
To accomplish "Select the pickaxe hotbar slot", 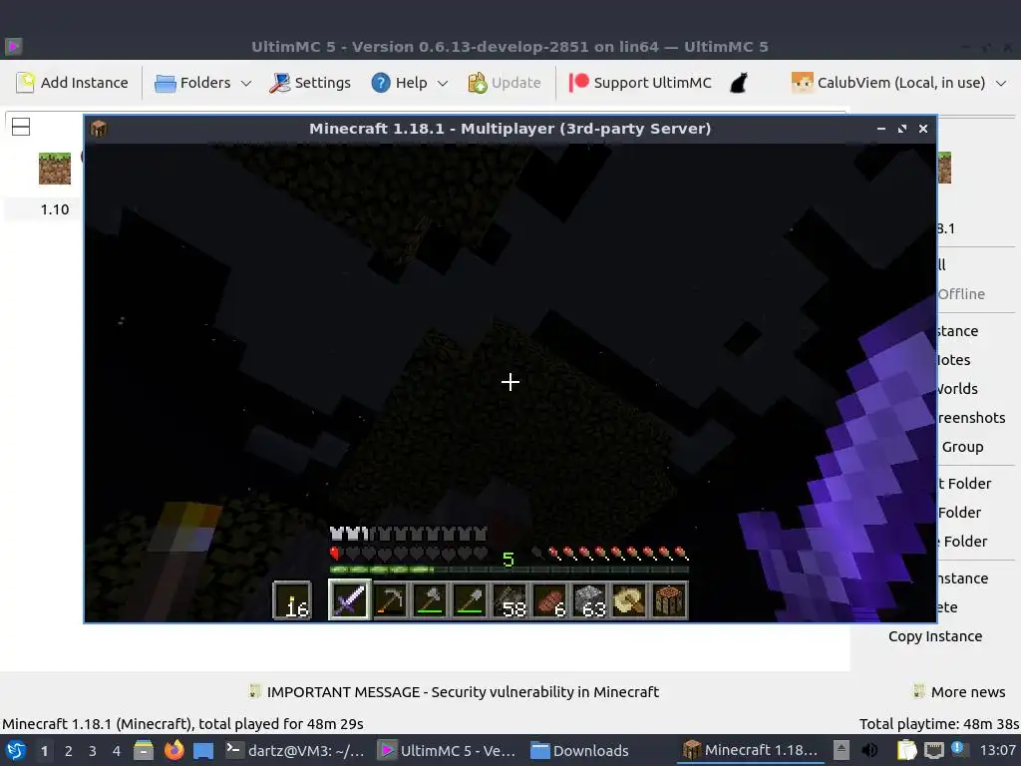I will (x=390, y=599).
